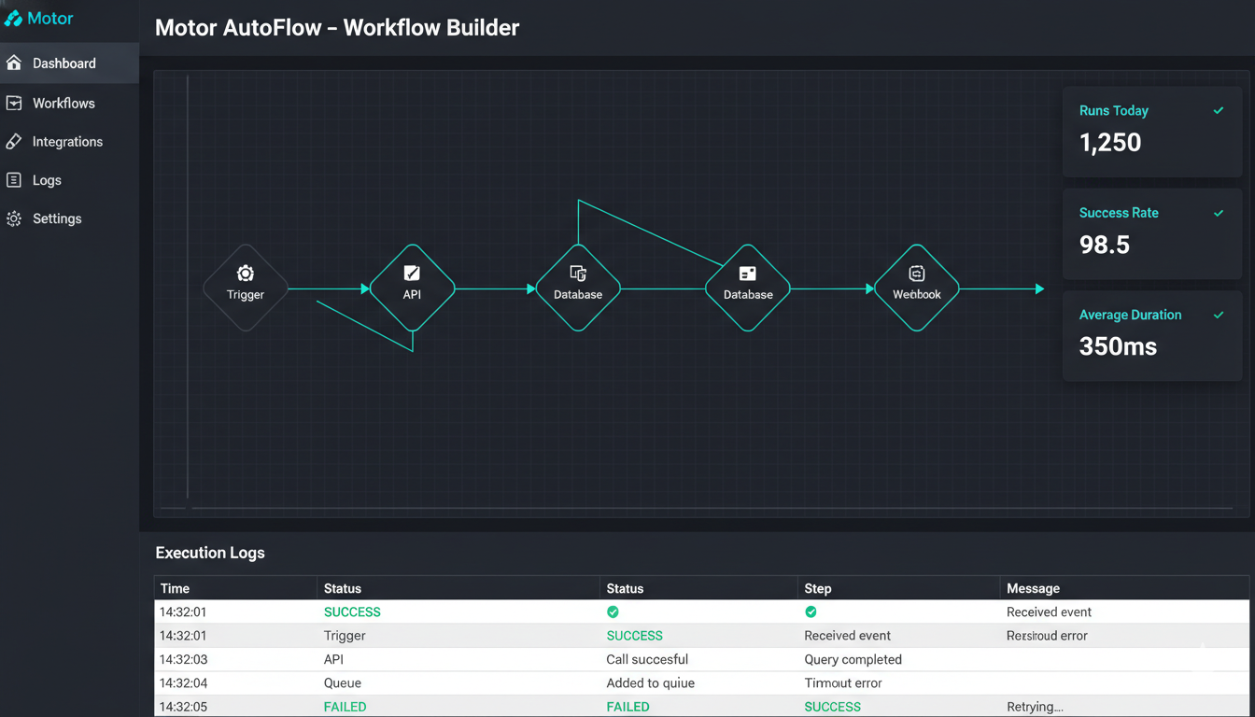This screenshot has height=717, width=1255.
Task: Click the Motor logo icon
Action: pyautogui.click(x=13, y=19)
